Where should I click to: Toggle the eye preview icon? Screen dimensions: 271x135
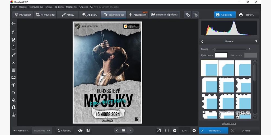[x=80, y=130]
